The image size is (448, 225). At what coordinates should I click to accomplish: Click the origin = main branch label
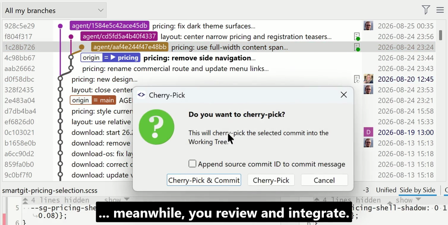click(x=93, y=100)
